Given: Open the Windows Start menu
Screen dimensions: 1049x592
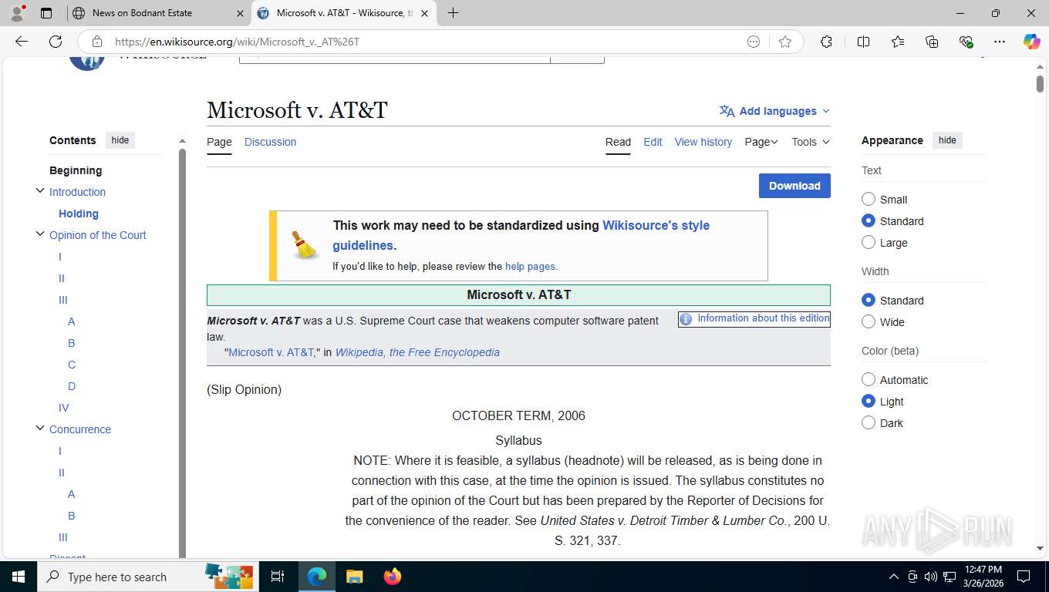Looking at the screenshot, I should click(19, 577).
